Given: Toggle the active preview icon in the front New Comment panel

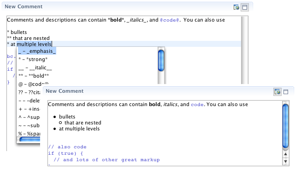Looking at the screenshot, I should pyautogui.click(x=277, y=92).
